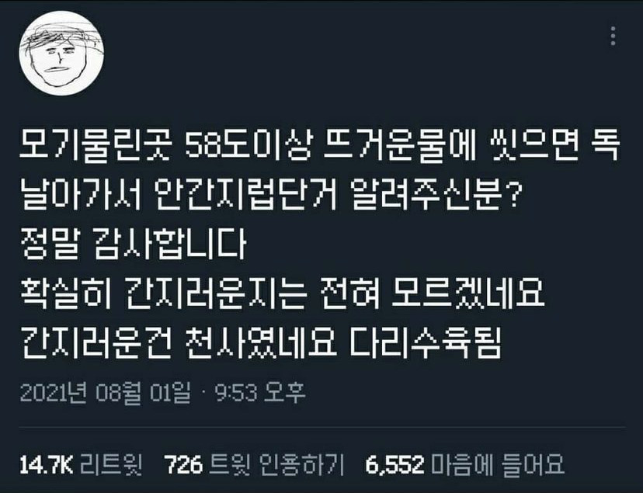Click the bold 6,552 likes number
This screenshot has height=493, width=643.
click(394, 465)
